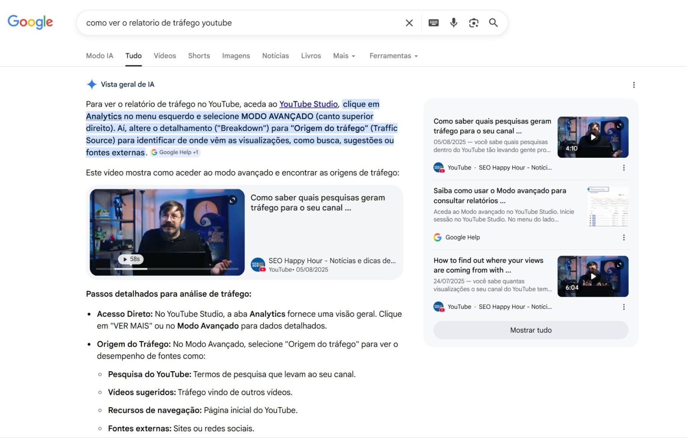The height and width of the screenshot is (438, 687).
Task: Switch to the Imagens tab
Action: pos(236,56)
